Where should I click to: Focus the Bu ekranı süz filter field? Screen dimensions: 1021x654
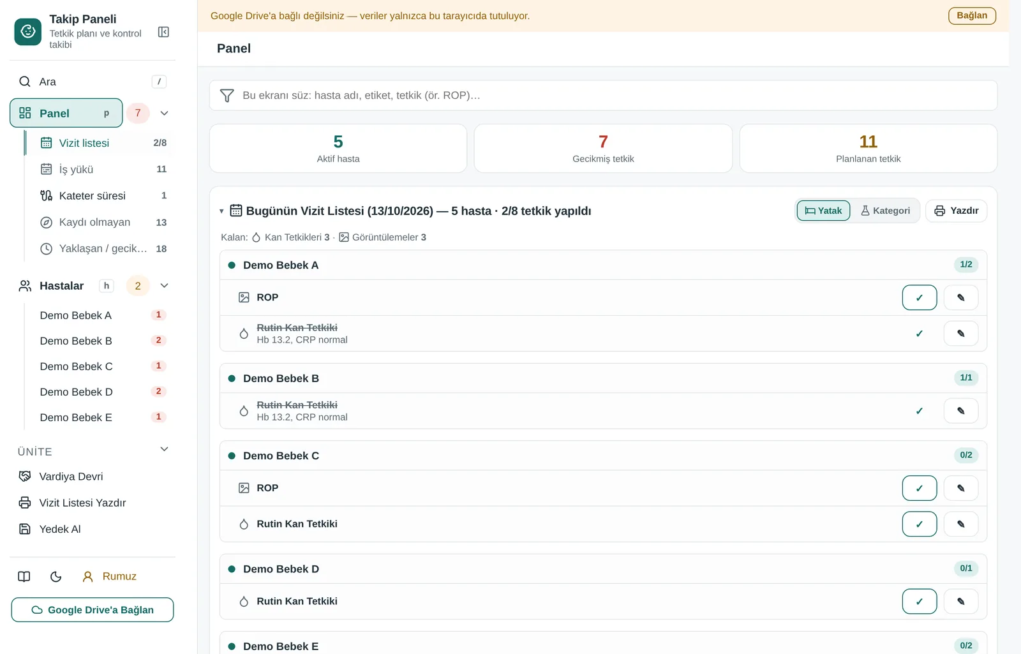coord(603,95)
